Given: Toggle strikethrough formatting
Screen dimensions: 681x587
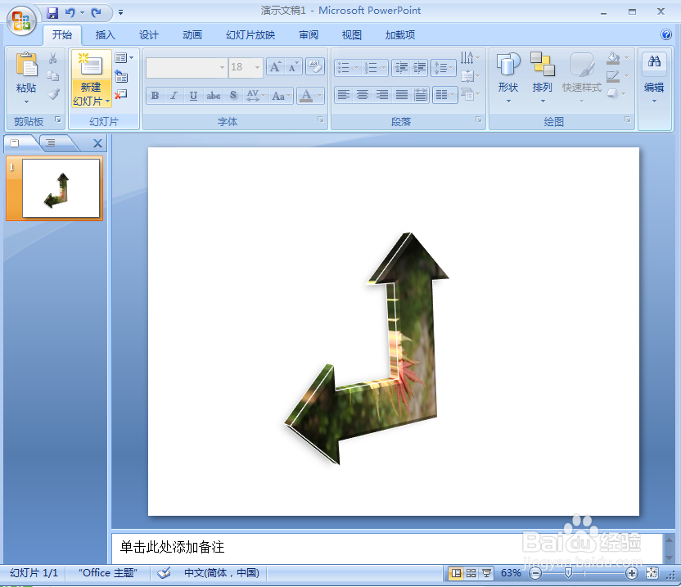Looking at the screenshot, I should 214,96.
